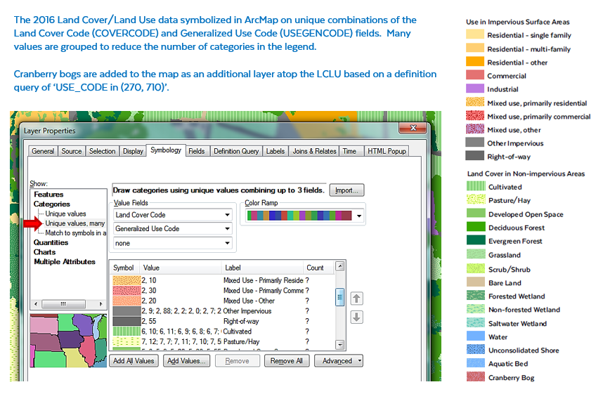The height and width of the screenshot is (394, 603).
Task: Open the Color Ramp dropdown
Action: 359,216
